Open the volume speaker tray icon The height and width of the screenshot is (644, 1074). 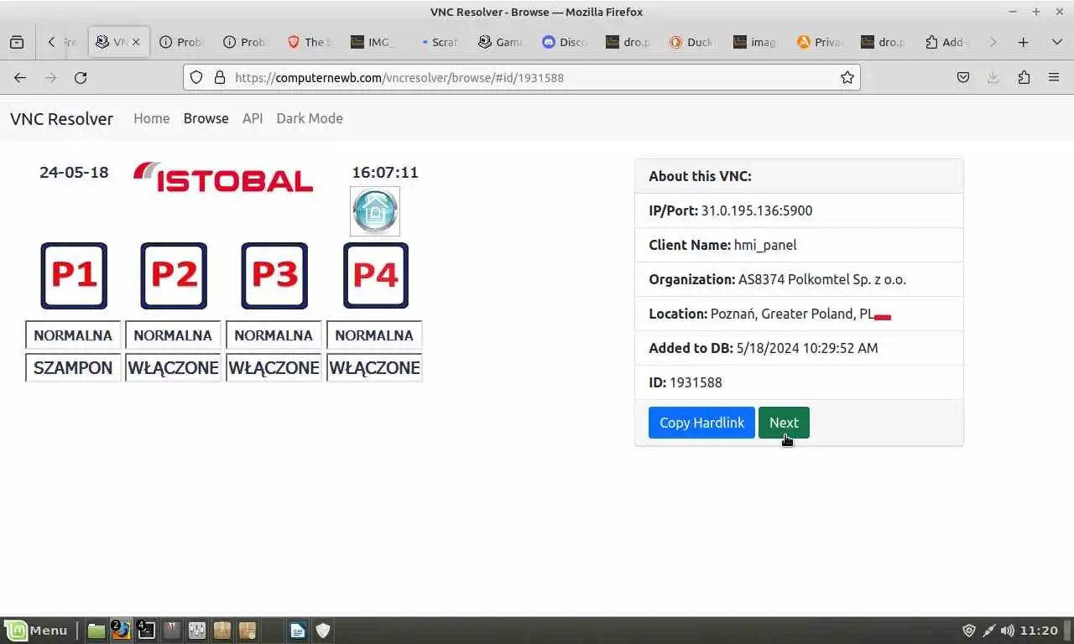point(1008,631)
